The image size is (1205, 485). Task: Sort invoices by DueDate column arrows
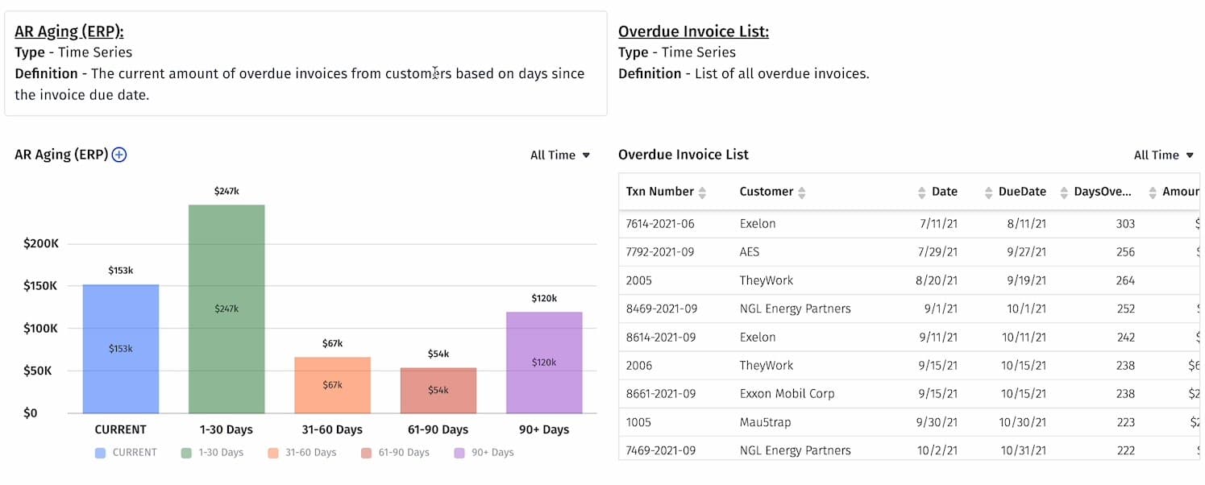pos(987,192)
